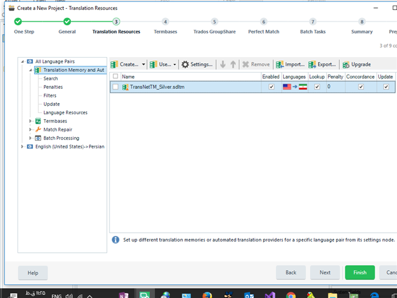Click the TransNetTM_Silver.sdltm file name
Screen dimensions: 397x298
point(157,87)
